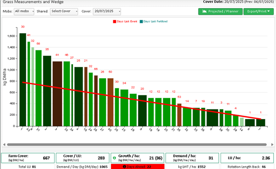This screenshot has width=276, height=169.
Task: Select the green bar labelled 26 days
Action: click(103, 102)
